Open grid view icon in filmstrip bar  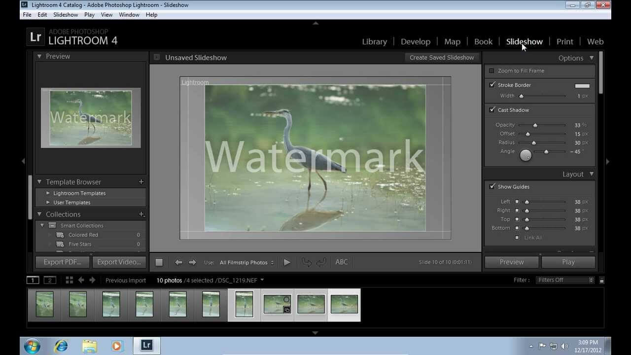pyautogui.click(x=69, y=280)
